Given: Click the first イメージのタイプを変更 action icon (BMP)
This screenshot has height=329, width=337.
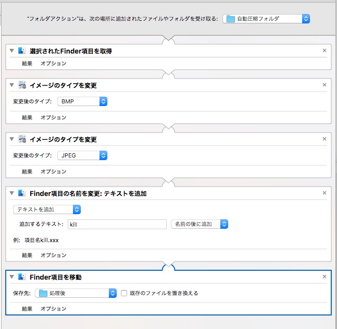Looking at the screenshot, I should pos(22,85).
